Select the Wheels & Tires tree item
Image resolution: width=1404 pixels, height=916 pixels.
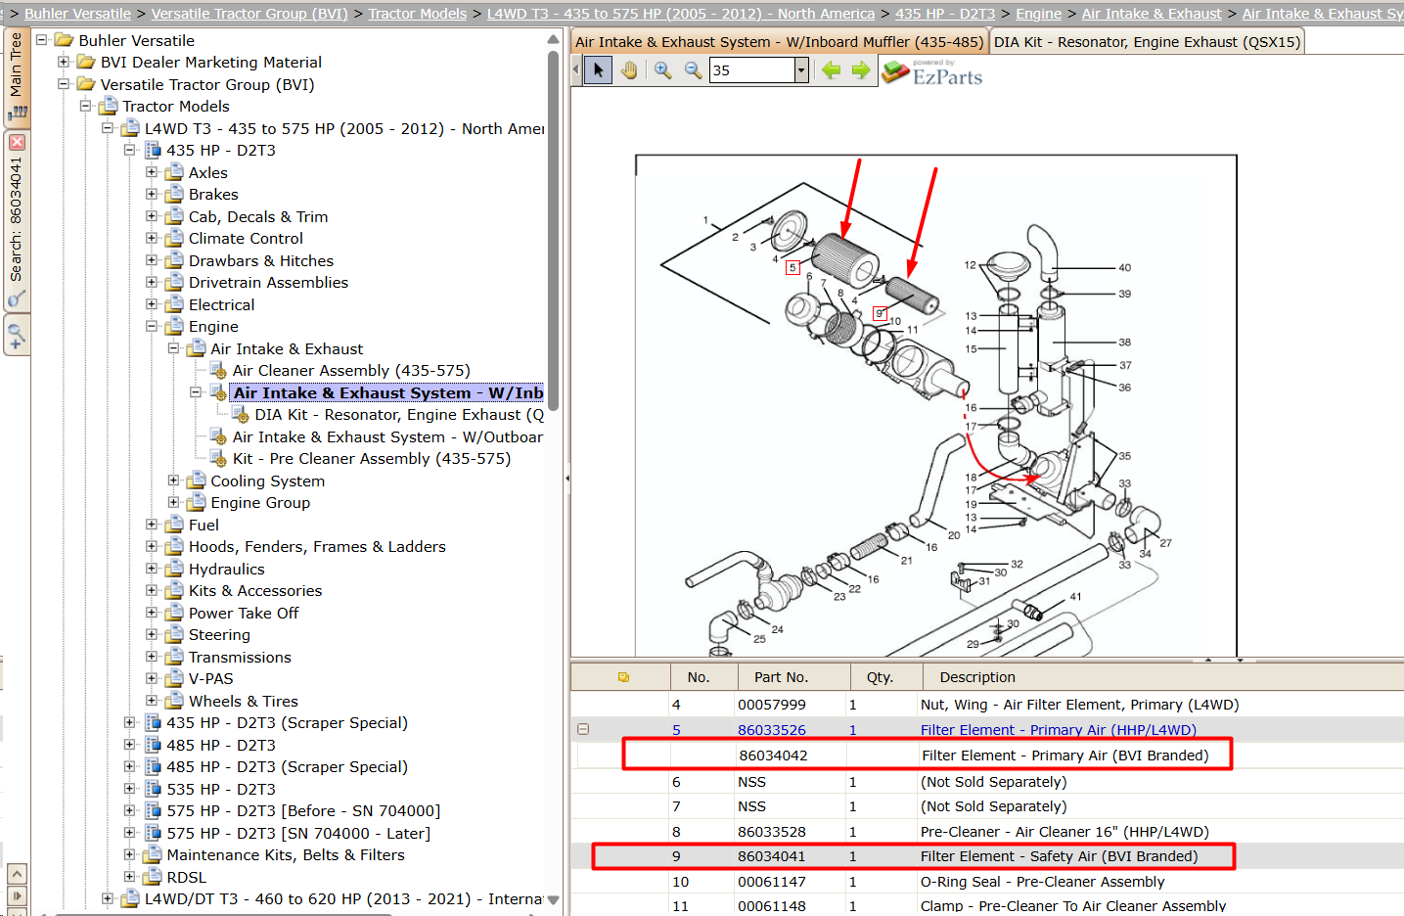pyautogui.click(x=244, y=701)
